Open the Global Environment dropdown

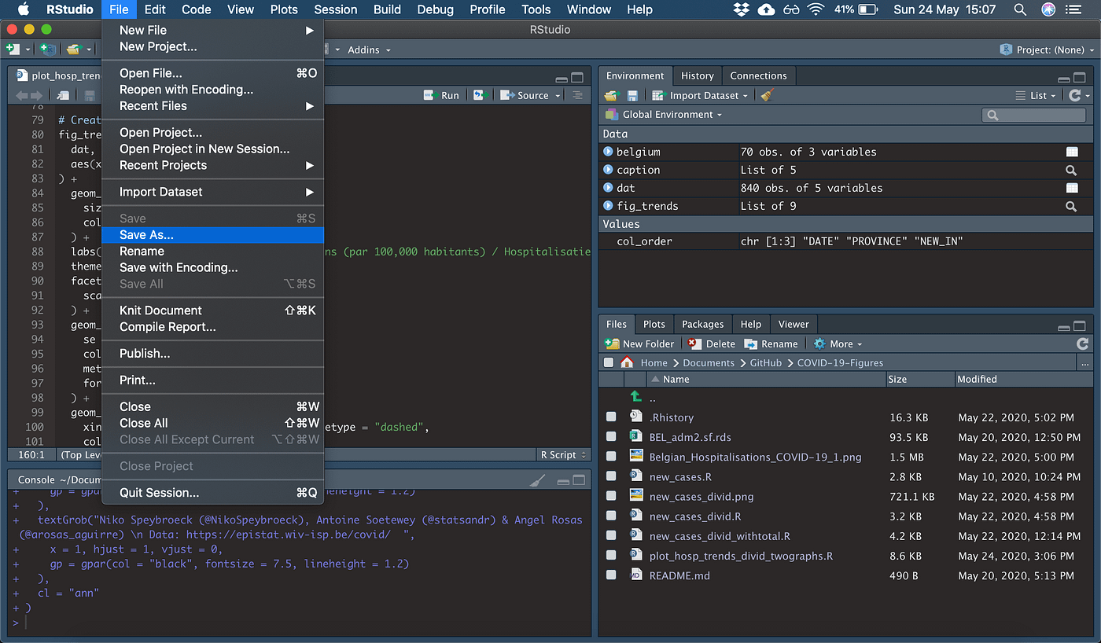click(664, 115)
